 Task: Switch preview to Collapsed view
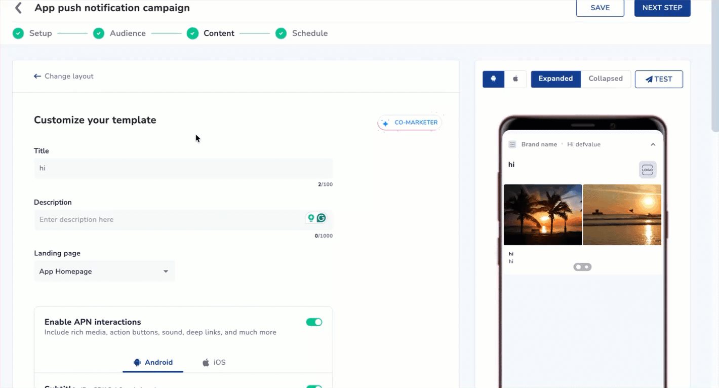[x=606, y=79]
